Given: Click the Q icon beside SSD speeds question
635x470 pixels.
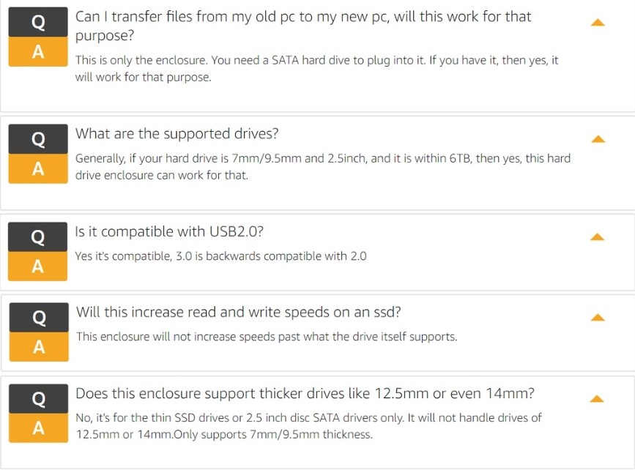Looking at the screenshot, I should (x=39, y=318).
